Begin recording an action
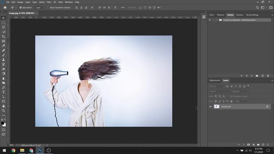Viewport: 274px width, 154px height. [247, 76]
